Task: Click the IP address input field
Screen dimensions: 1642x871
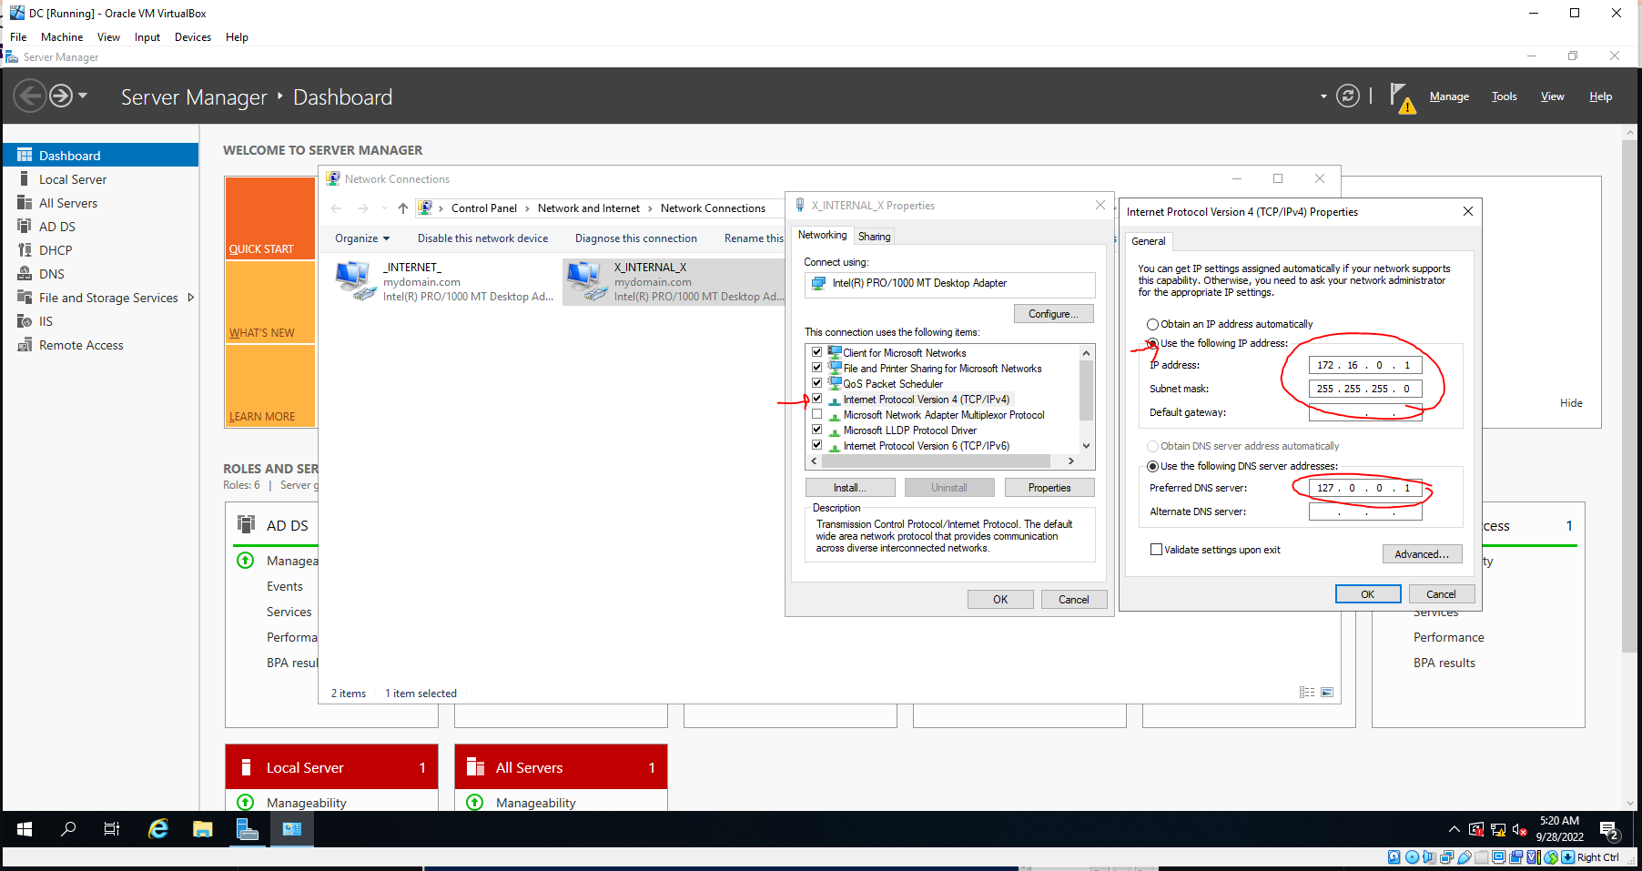Action: point(1365,365)
